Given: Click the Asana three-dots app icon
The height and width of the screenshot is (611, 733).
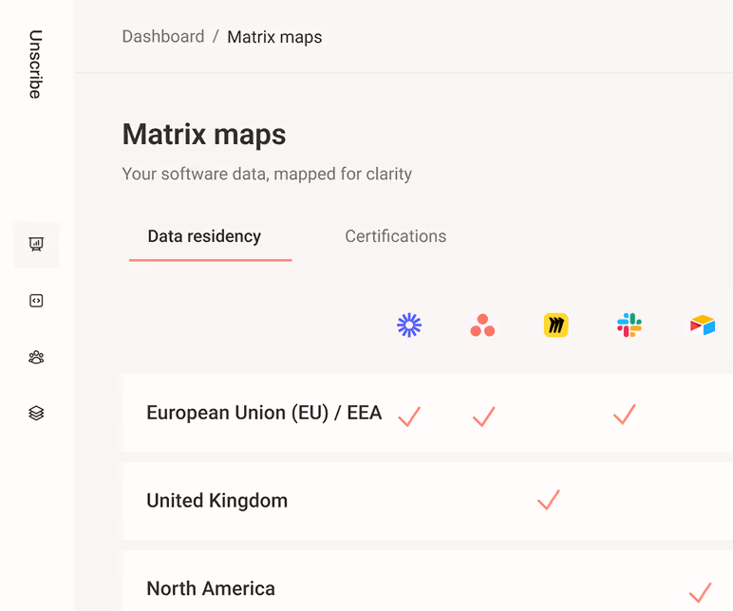Looking at the screenshot, I should [482, 324].
